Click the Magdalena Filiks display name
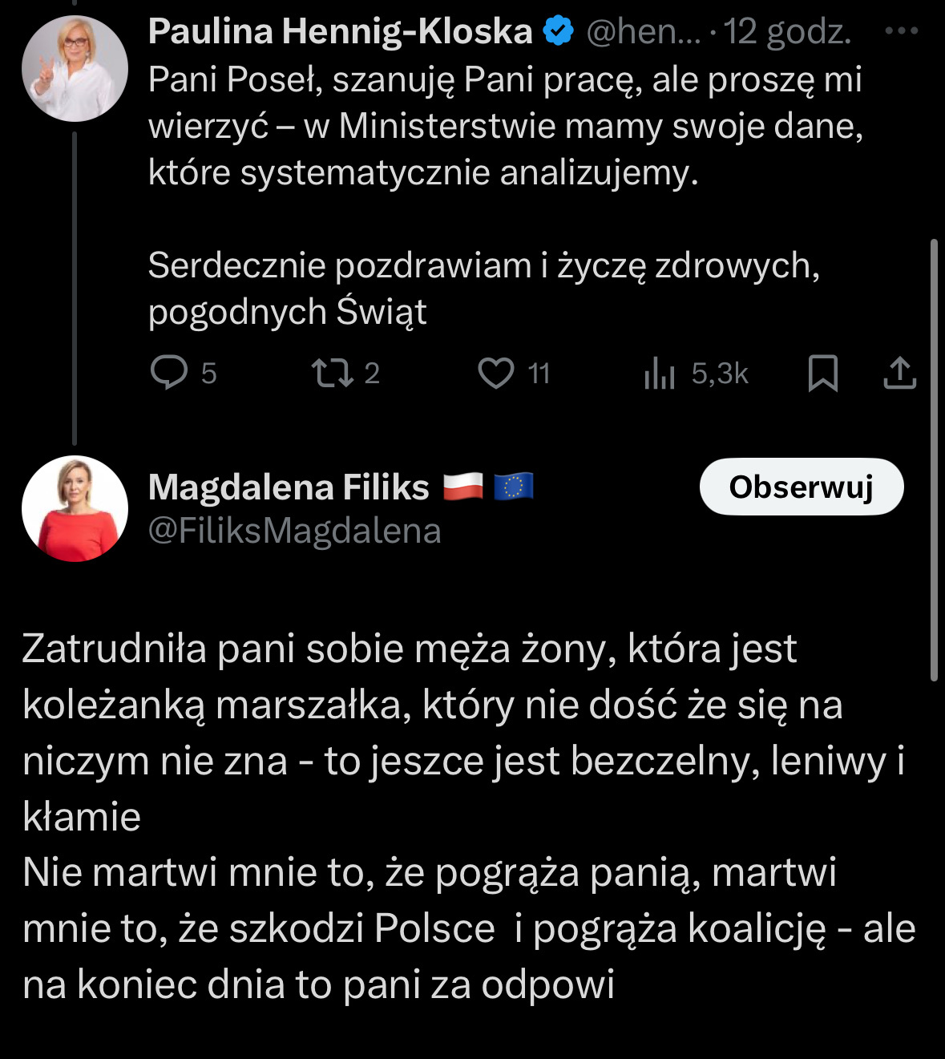945x1059 pixels. point(289,487)
